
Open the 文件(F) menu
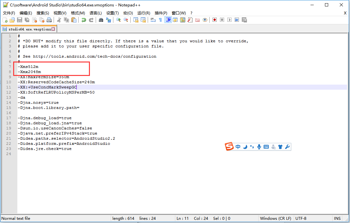[9, 13]
